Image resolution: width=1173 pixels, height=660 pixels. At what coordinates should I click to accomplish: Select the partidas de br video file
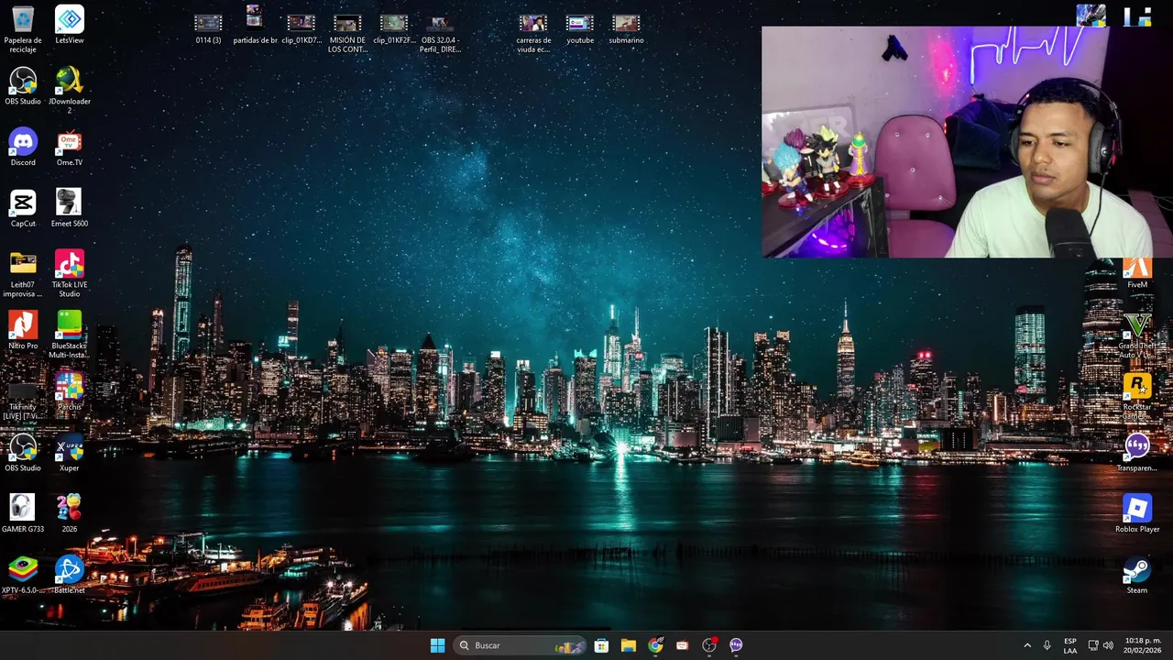click(255, 25)
